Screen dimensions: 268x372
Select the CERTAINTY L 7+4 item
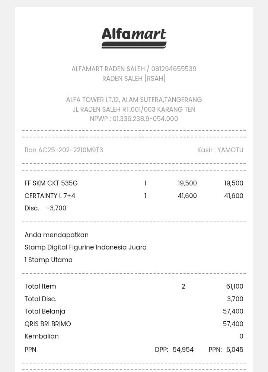(50, 196)
